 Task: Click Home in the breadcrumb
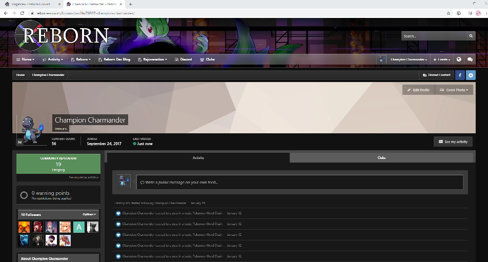[x=21, y=75]
